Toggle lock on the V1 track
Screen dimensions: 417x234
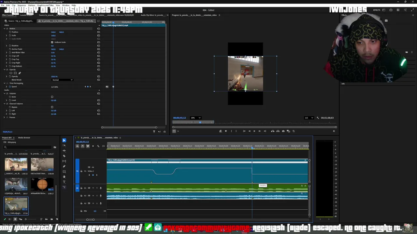81,171
